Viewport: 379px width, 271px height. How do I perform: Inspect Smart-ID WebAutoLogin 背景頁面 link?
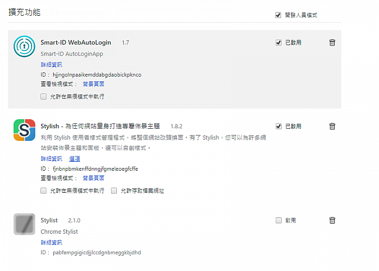coord(94,84)
